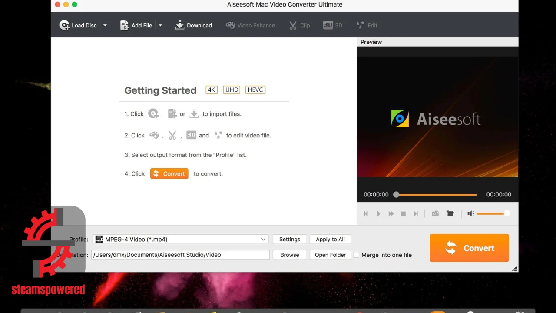Click the Add File toolbar button
Screen dimensions: 556x313
click(x=136, y=25)
